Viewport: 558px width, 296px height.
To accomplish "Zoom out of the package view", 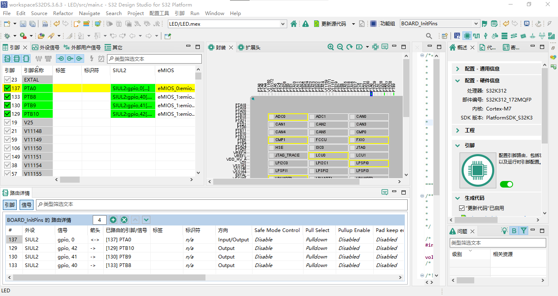I will [340, 47].
